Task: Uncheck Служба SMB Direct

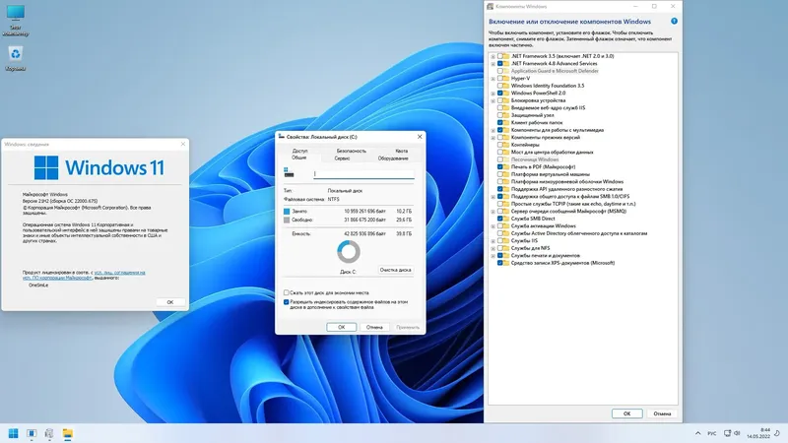Action: click(500, 219)
